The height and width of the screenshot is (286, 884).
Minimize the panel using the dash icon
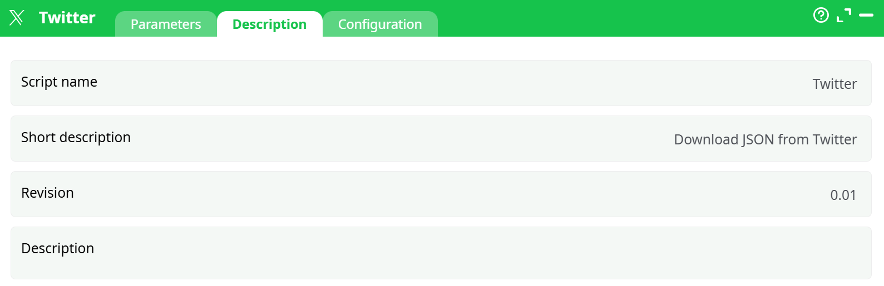coord(866,16)
